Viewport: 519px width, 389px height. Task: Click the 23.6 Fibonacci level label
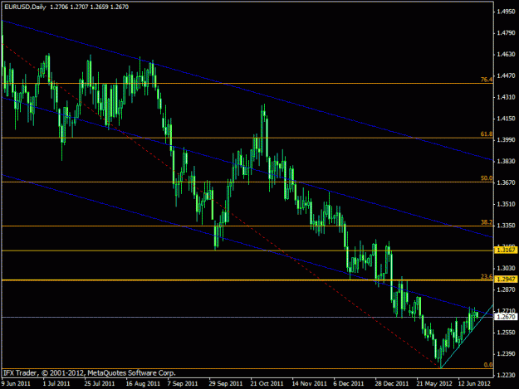pyautogui.click(x=487, y=276)
